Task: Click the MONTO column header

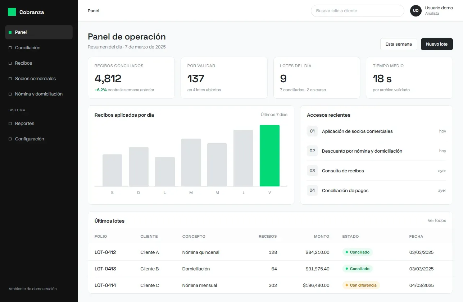Action: (321, 236)
